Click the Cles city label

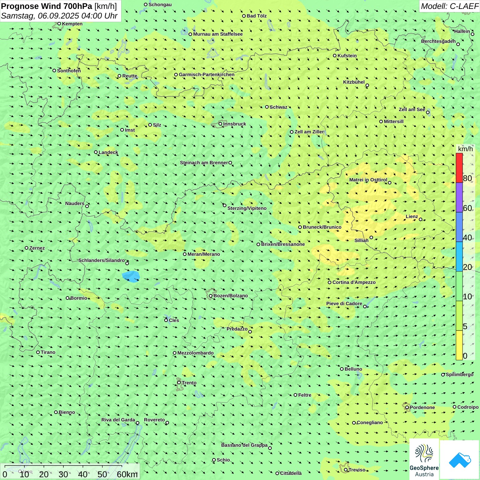(174, 320)
